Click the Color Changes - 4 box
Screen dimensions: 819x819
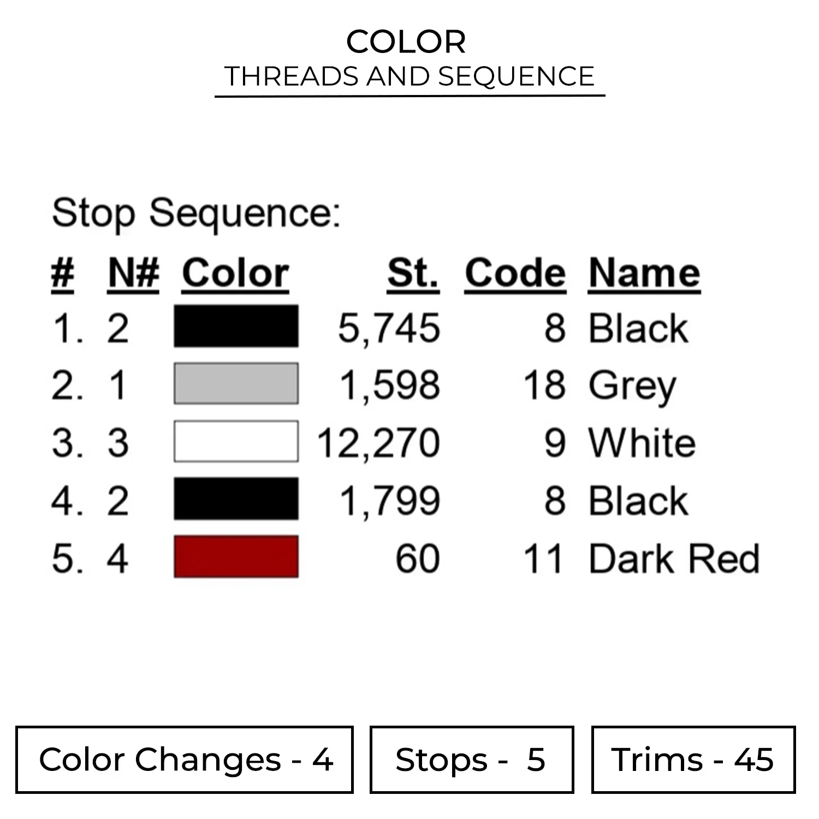185,759
